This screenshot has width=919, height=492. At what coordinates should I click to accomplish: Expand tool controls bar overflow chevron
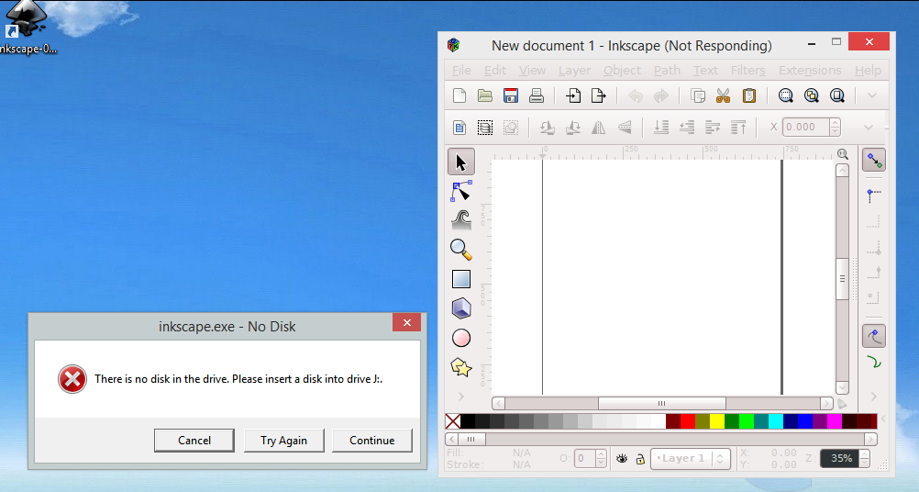click(x=869, y=128)
